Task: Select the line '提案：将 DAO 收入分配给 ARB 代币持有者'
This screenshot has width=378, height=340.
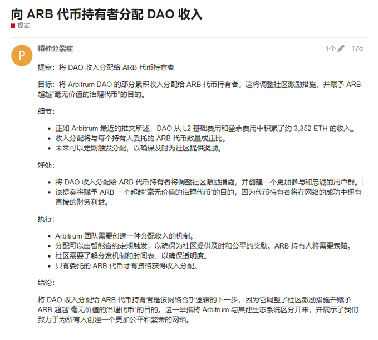Action: click(106, 67)
